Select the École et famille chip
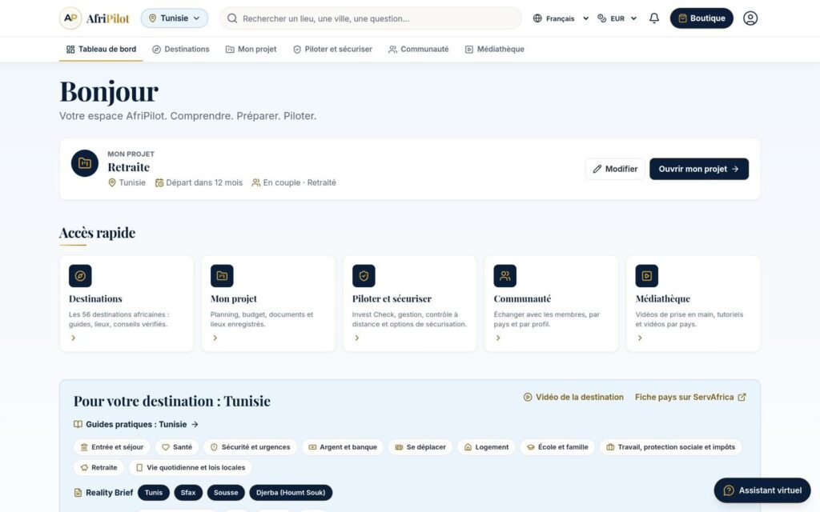Screen dimensions: 820x512 [557, 447]
